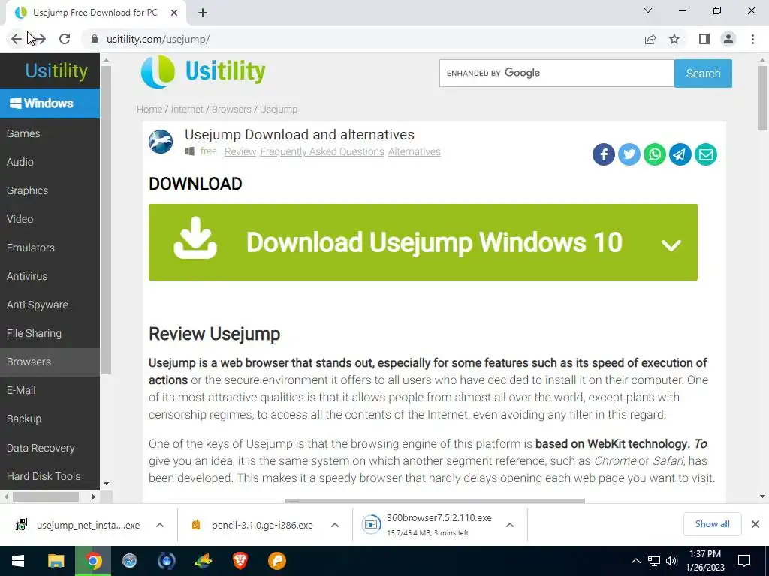
Task: Bookmark this page with the star icon
Action: coord(675,39)
